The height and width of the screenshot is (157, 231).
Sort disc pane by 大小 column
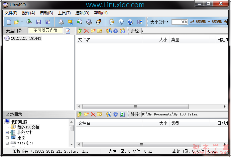(x=156, y=40)
